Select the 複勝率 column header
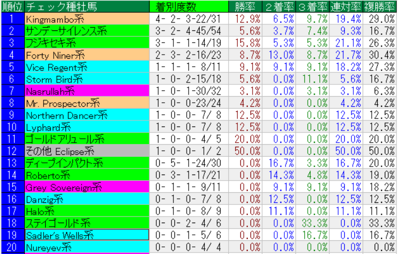 [380, 7]
